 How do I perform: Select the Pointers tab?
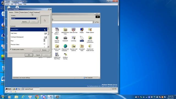(17, 12)
